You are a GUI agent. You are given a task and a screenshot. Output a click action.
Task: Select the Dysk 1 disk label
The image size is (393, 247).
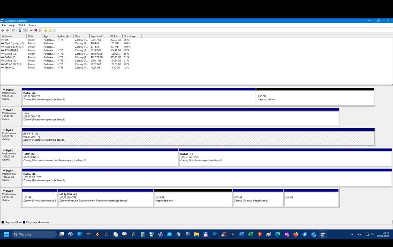[11, 117]
